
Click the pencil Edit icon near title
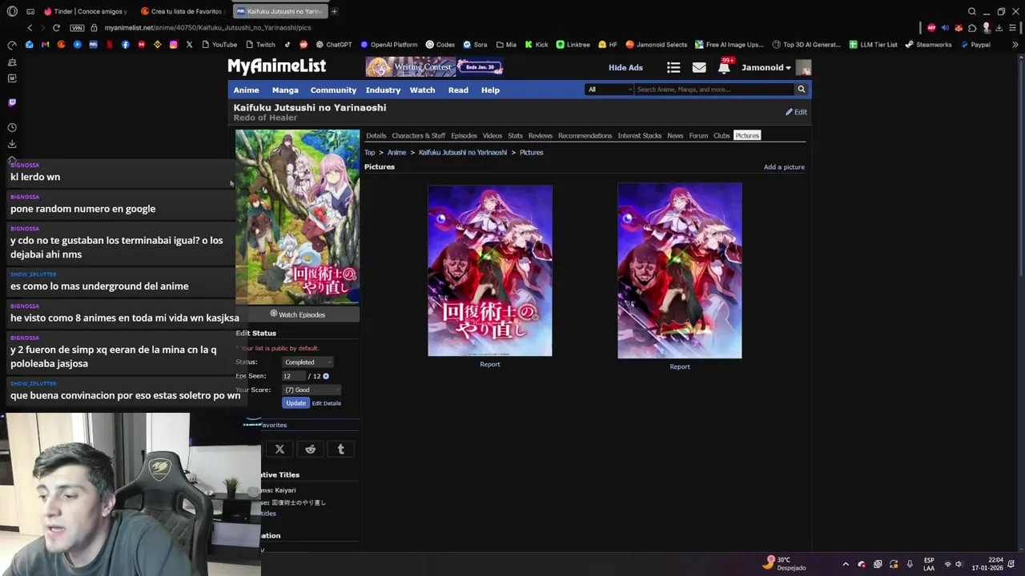[789, 112]
